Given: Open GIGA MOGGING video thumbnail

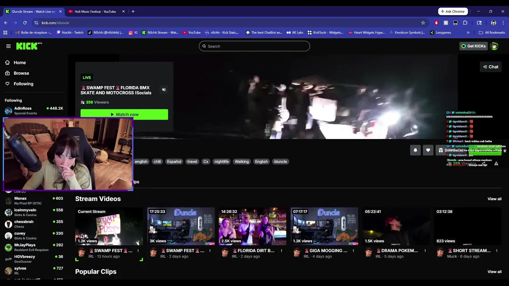Looking at the screenshot, I should 324,226.
